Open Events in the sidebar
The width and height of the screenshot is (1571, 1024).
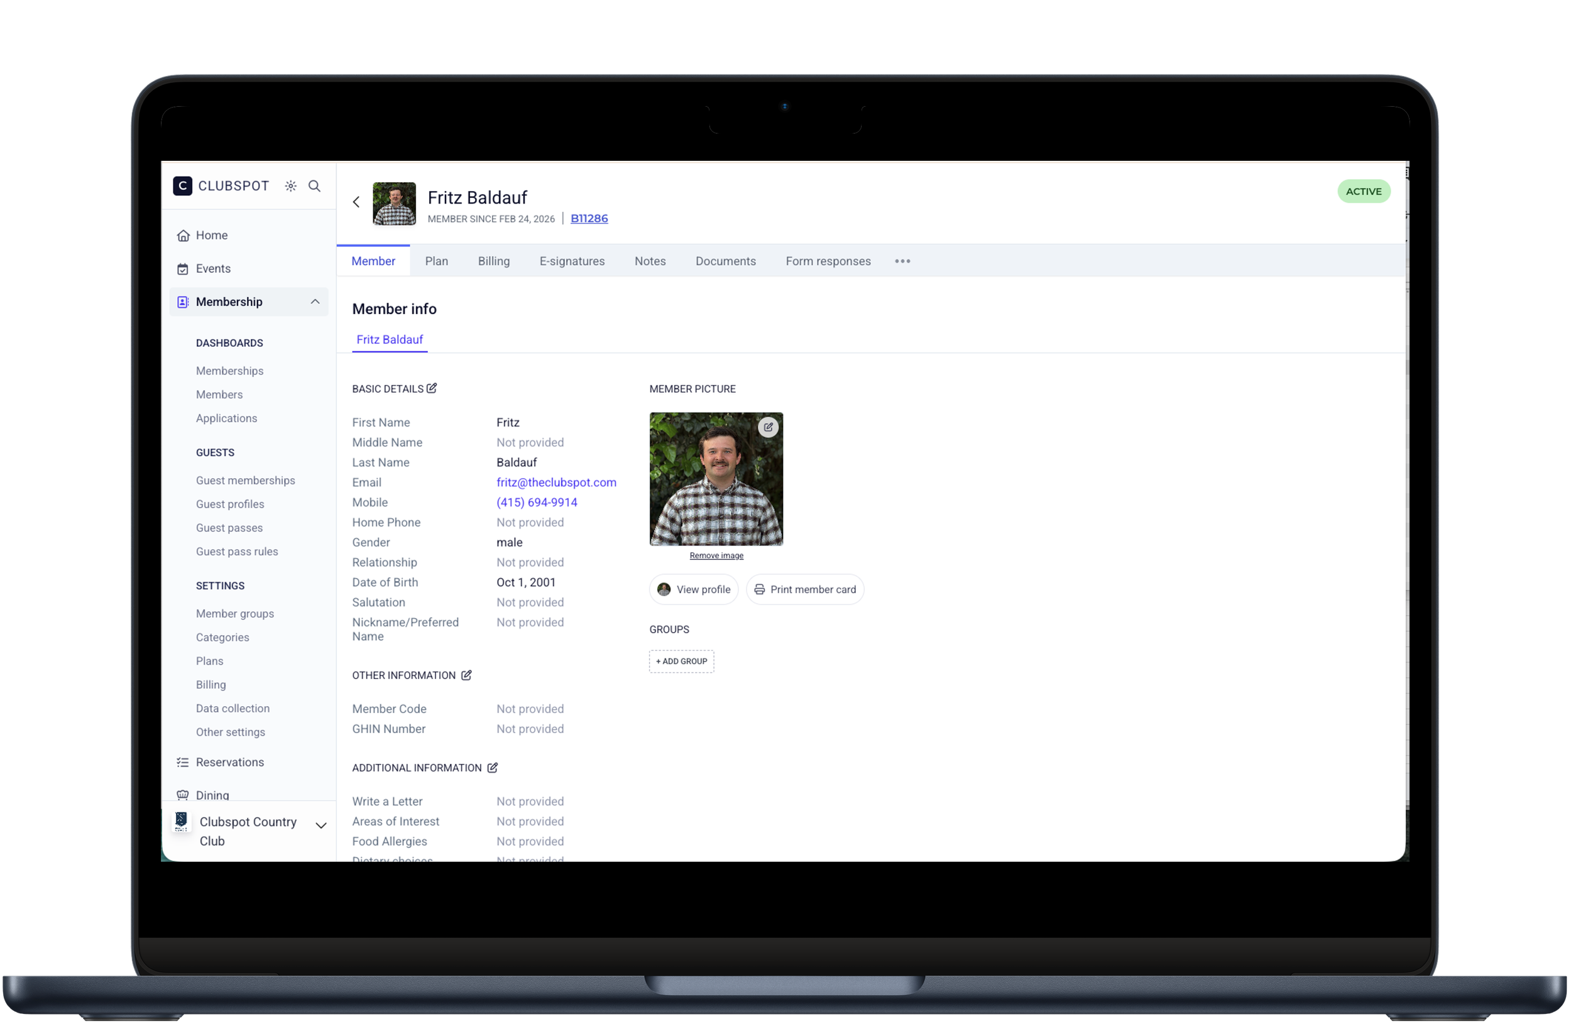(212, 268)
